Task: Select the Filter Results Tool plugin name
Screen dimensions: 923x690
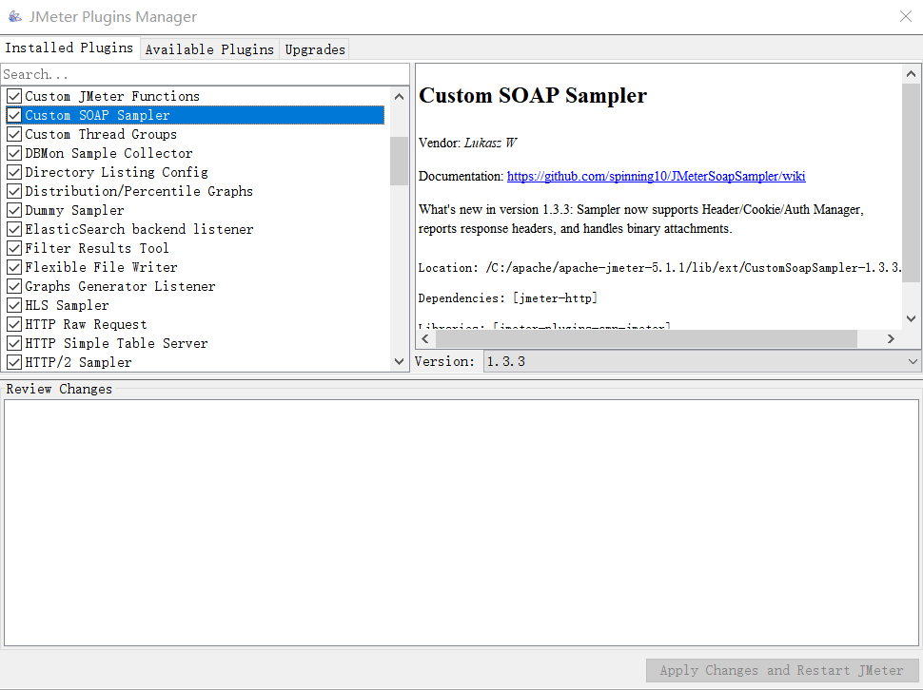Action: coord(97,248)
